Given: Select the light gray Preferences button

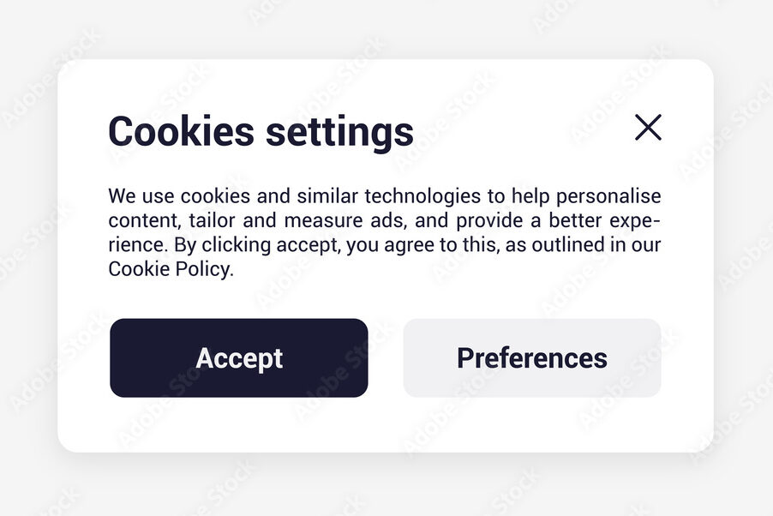Looking at the screenshot, I should pos(531,357).
